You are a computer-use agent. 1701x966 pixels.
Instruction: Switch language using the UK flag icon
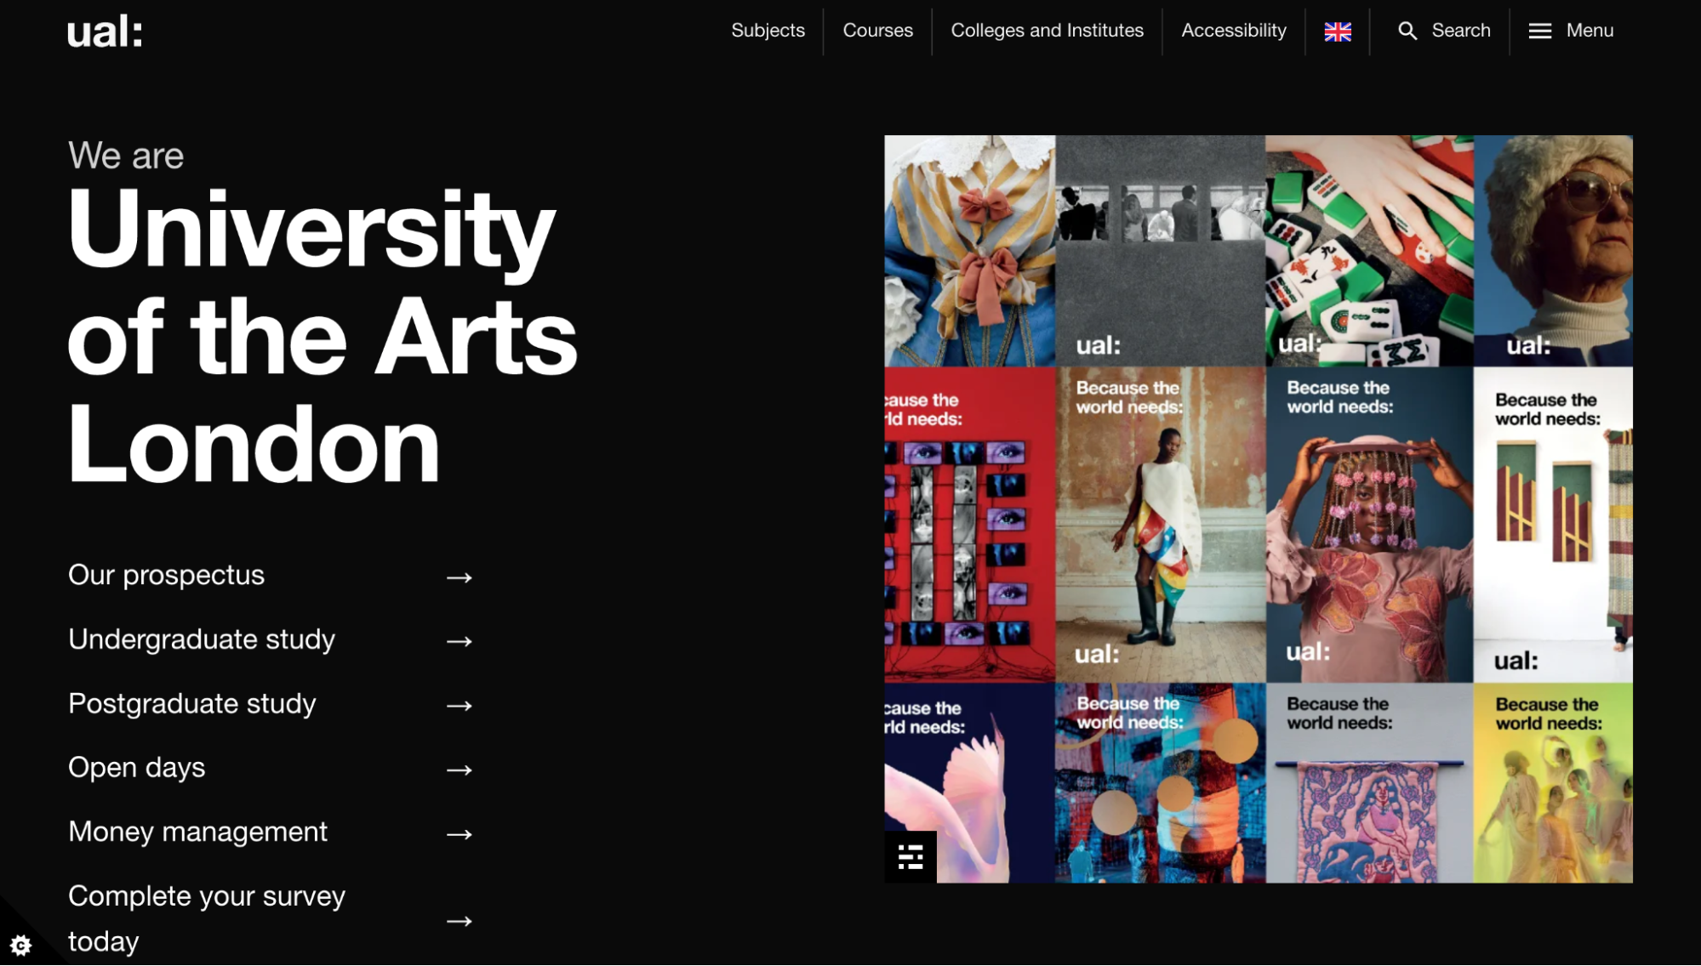pyautogui.click(x=1336, y=31)
